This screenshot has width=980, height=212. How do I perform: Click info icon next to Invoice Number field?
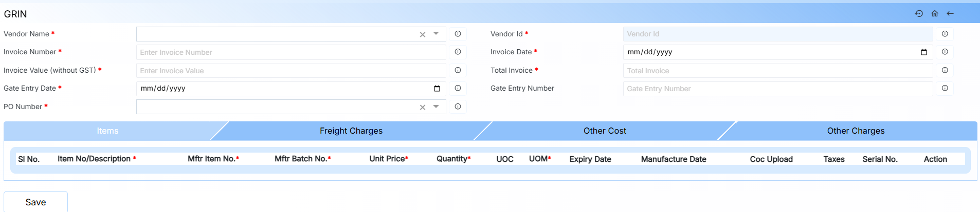pyautogui.click(x=458, y=52)
